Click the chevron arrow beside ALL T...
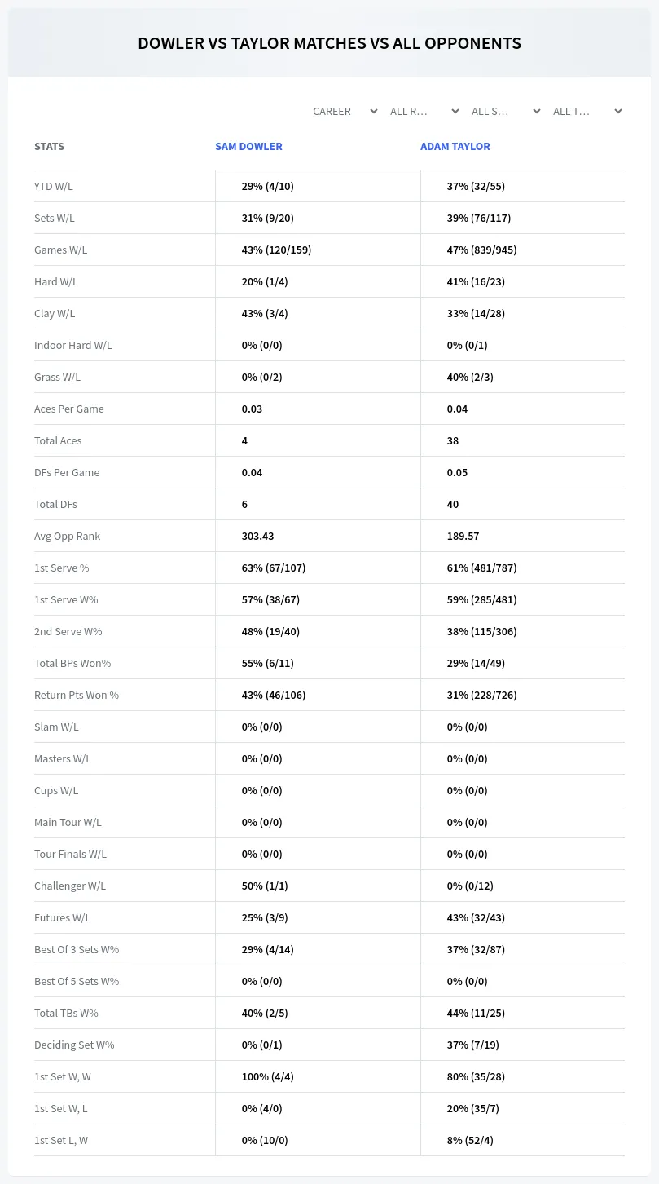659x1184 pixels. point(618,111)
